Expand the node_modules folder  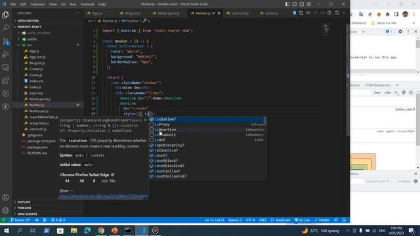(39, 33)
